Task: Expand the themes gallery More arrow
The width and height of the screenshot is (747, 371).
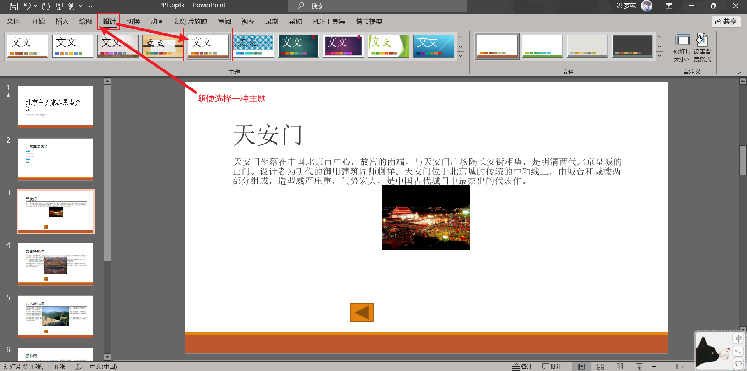Action: 460,56
